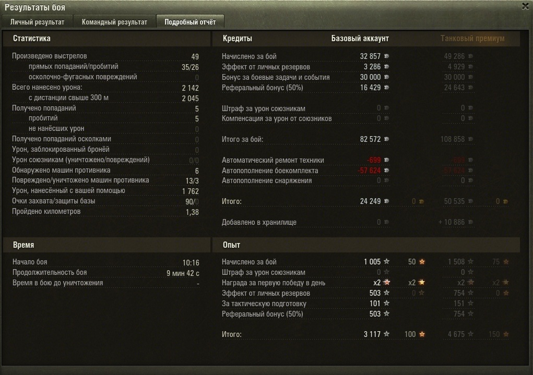The image size is (533, 375).
Task: Click the Награда за первую победу в день label
Action: [274, 283]
